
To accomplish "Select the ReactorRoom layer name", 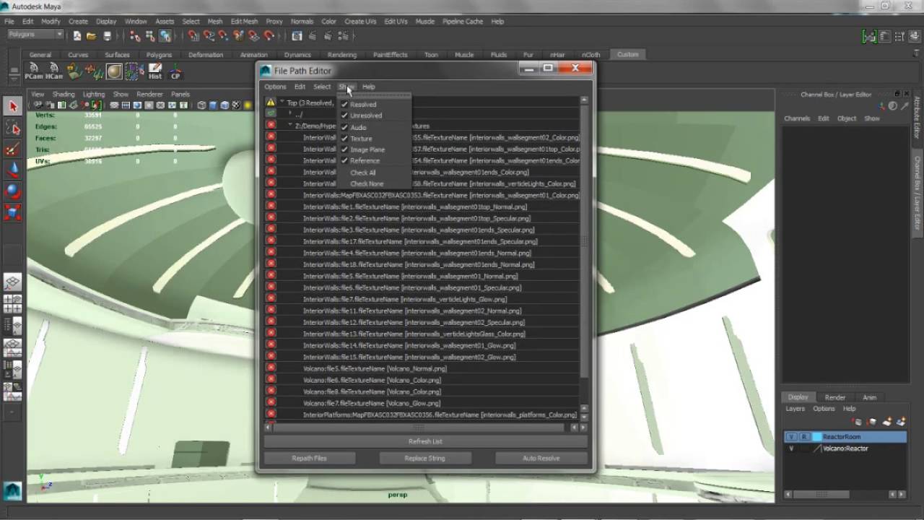I will pyautogui.click(x=842, y=437).
